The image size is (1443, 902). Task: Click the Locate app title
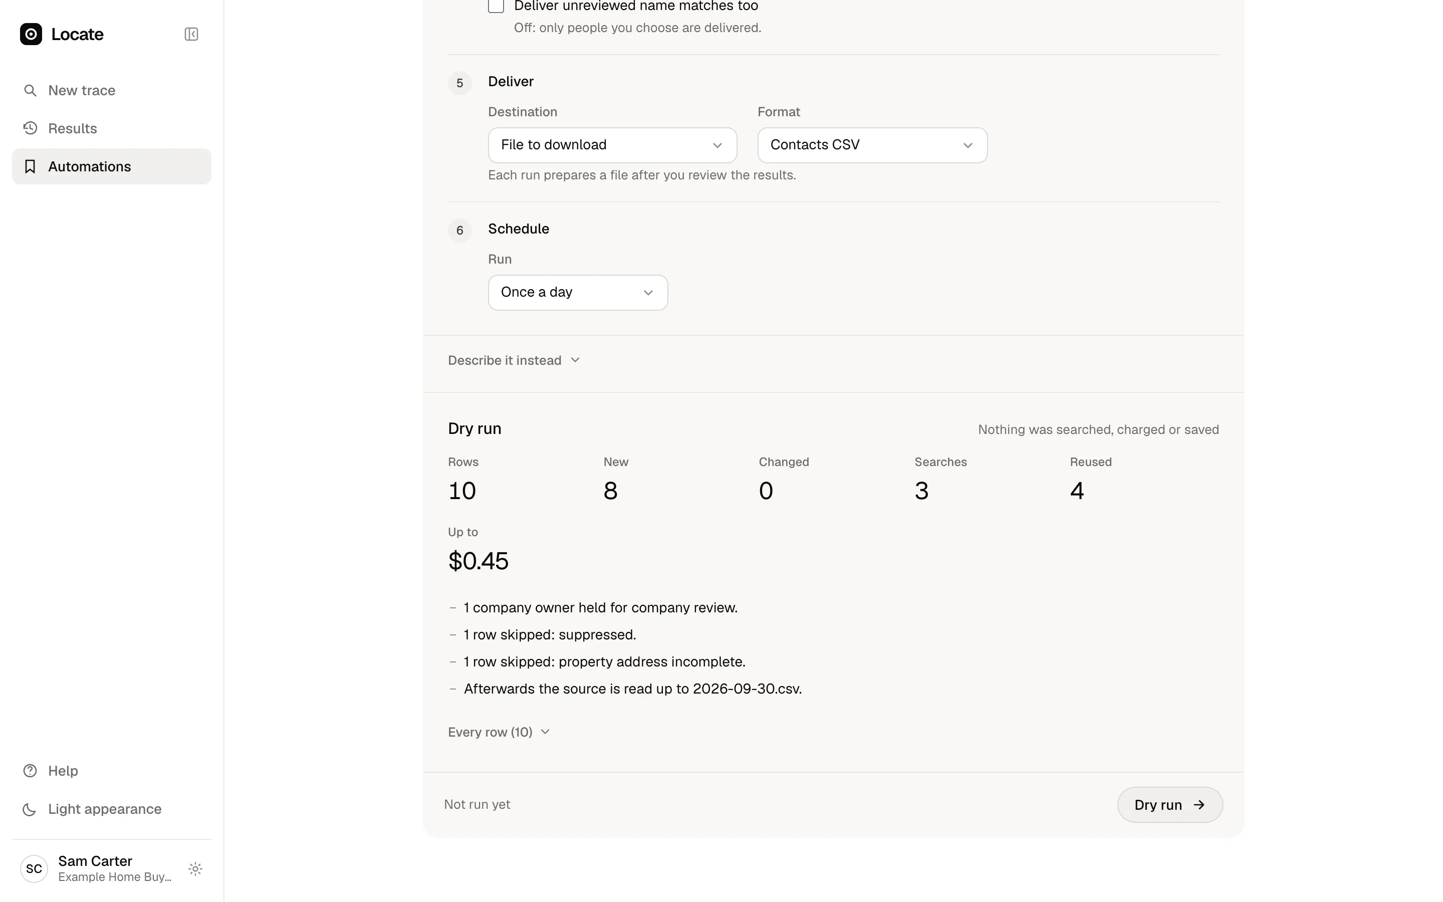(x=78, y=34)
